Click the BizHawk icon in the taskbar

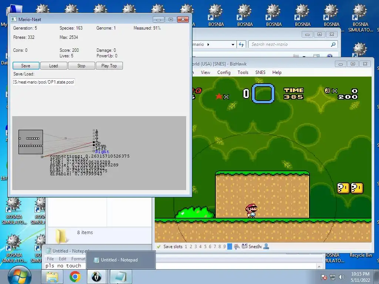point(97,277)
